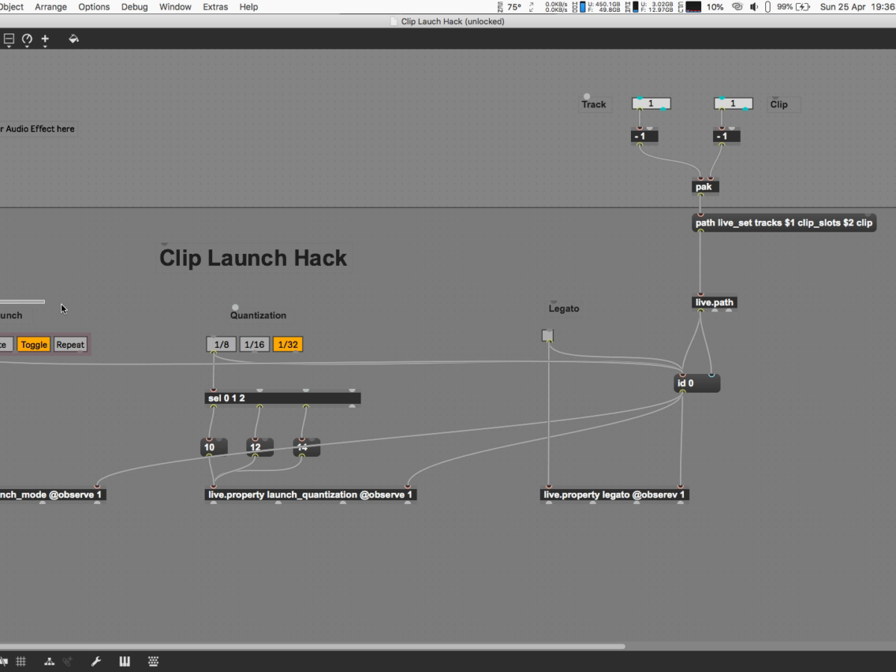Open the piano keys MIDI icon
Screen dimensions: 896x672
[124, 661]
